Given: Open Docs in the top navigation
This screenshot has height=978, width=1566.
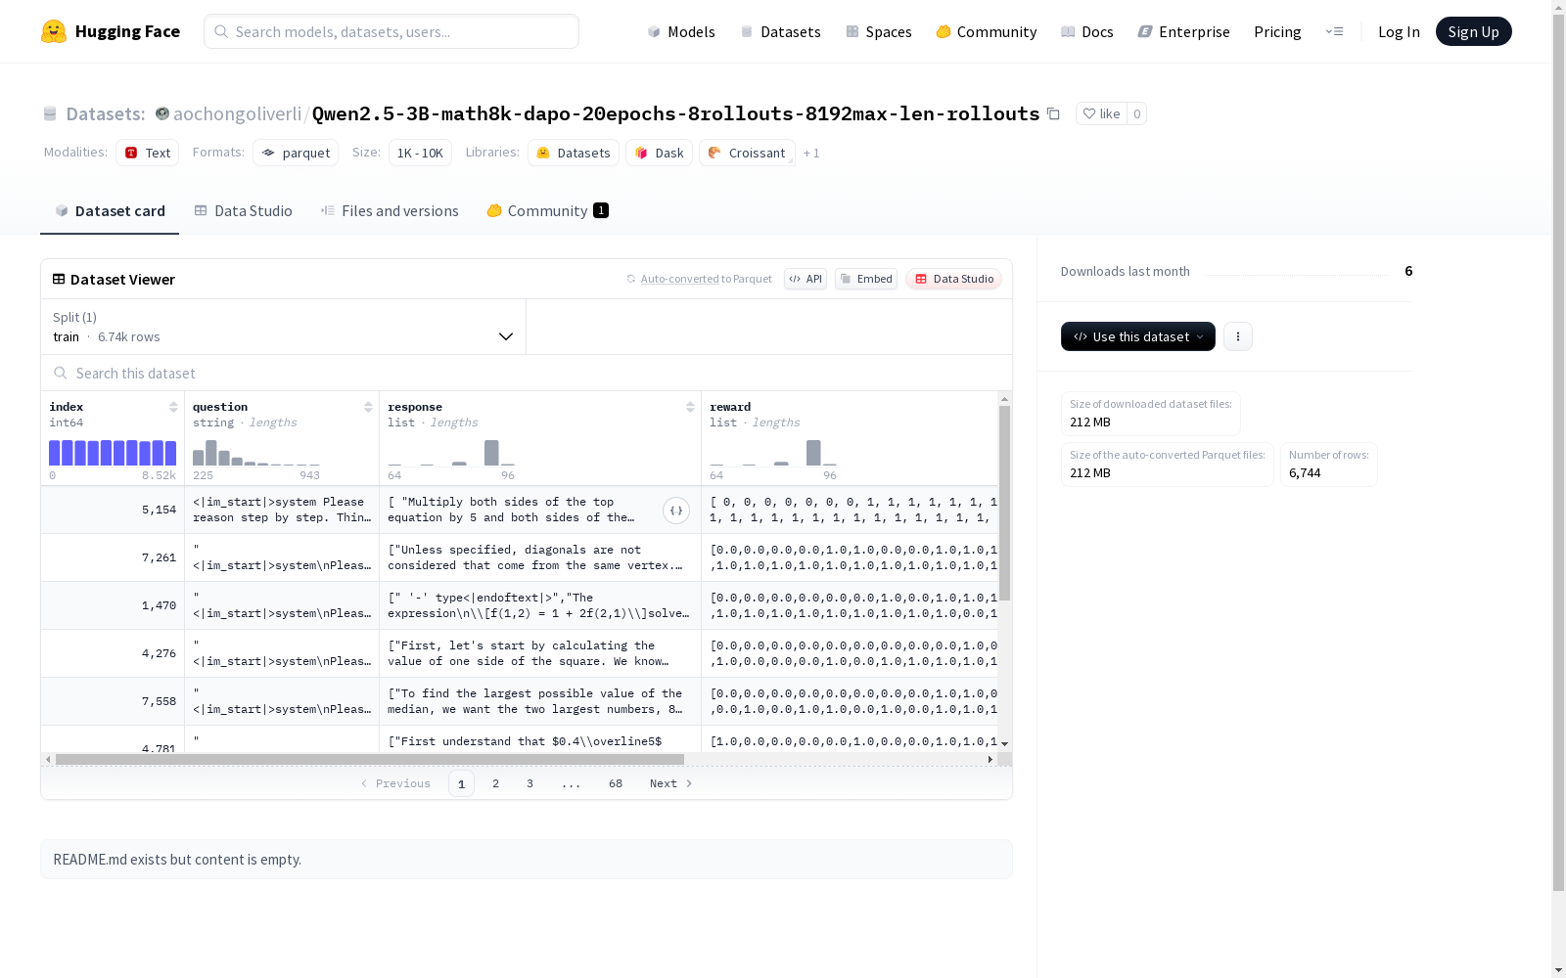Looking at the screenshot, I should pos(1087,31).
